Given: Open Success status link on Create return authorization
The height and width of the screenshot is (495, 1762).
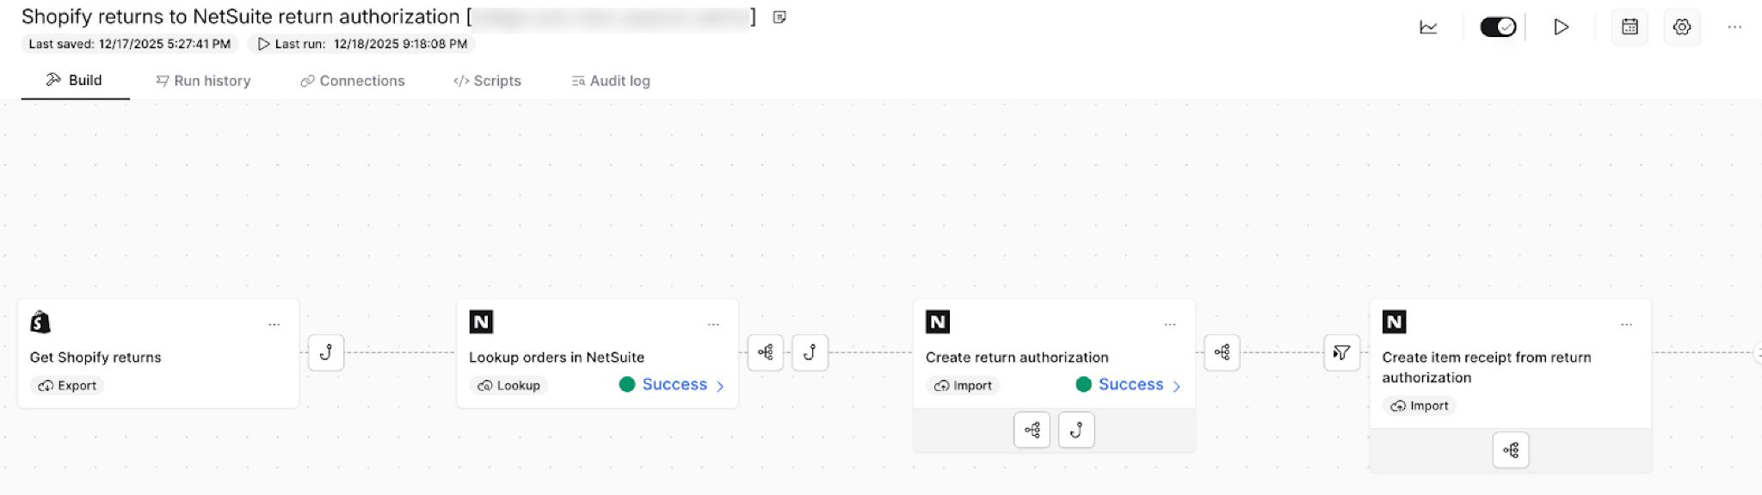Looking at the screenshot, I should 1129,385.
